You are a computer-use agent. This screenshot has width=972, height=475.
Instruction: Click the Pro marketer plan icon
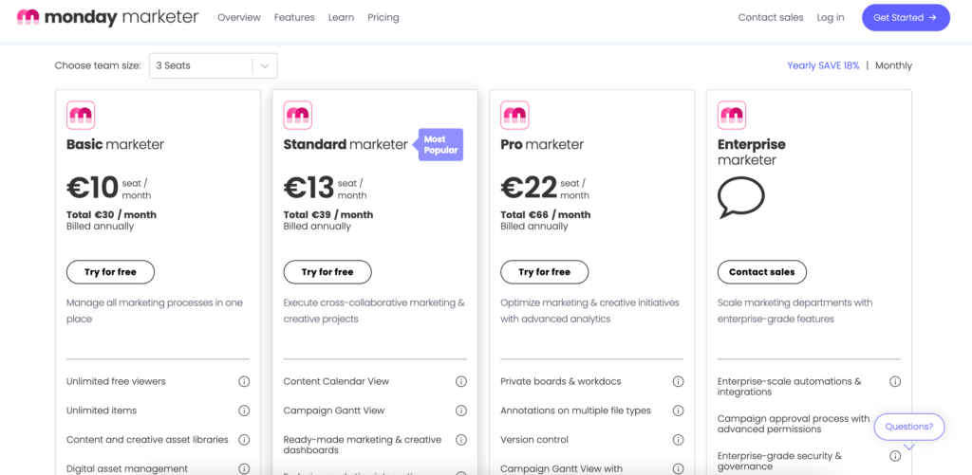click(x=514, y=116)
